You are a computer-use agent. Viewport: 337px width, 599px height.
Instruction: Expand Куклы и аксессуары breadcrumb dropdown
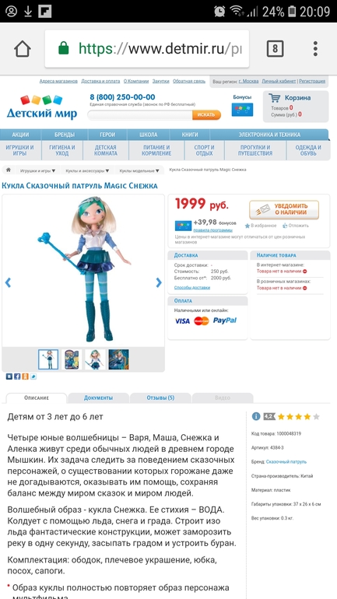coord(87,171)
